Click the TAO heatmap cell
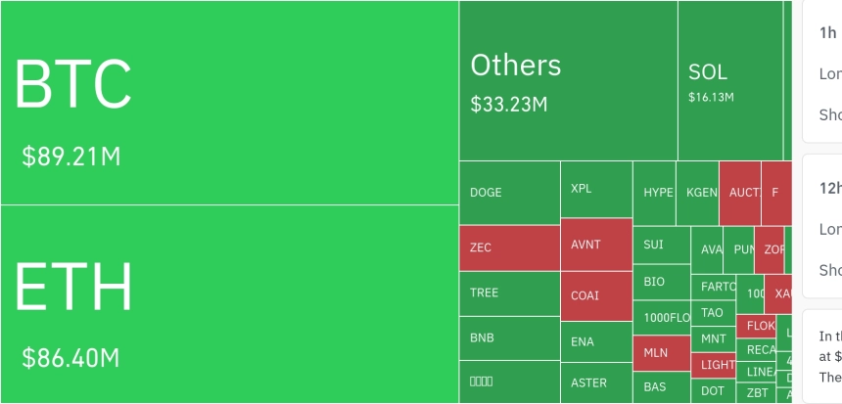842x404 pixels. [713, 313]
